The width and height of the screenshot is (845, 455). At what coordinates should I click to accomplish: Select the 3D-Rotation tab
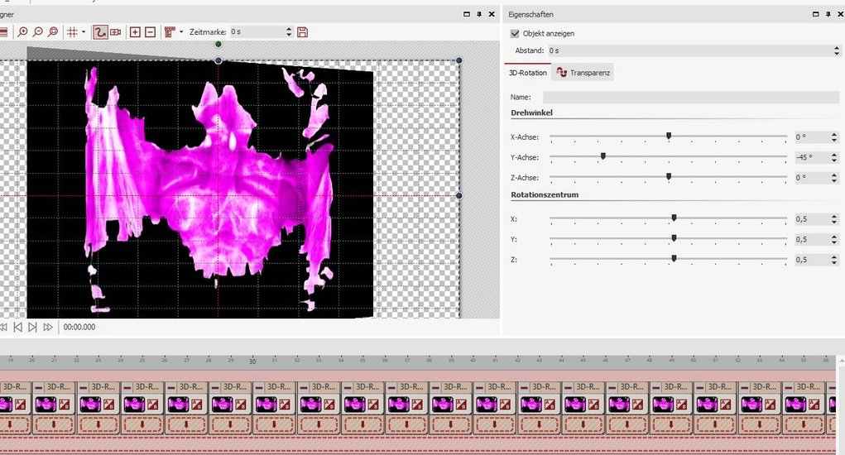[527, 73]
